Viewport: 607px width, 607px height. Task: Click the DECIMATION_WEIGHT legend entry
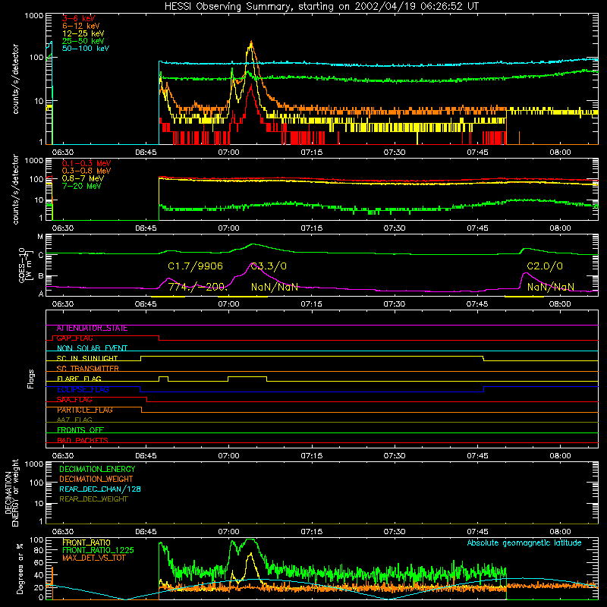pos(96,479)
